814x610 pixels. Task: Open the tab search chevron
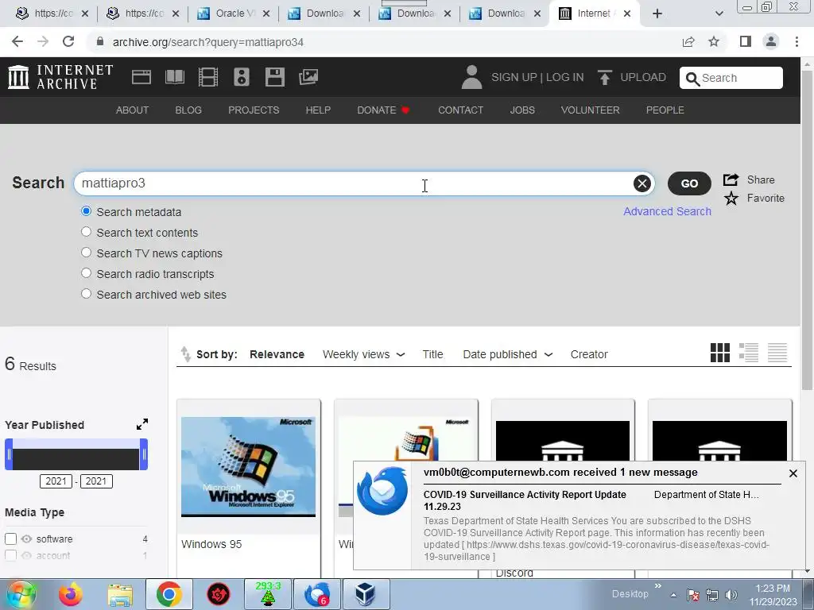point(719,14)
